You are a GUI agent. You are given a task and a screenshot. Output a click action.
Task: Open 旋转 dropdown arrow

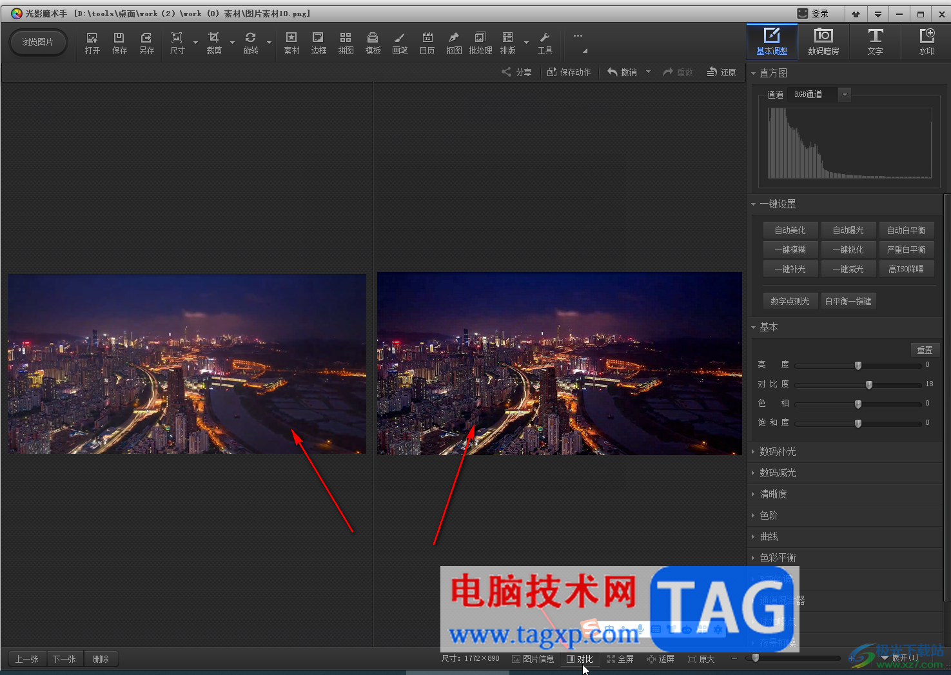269,43
